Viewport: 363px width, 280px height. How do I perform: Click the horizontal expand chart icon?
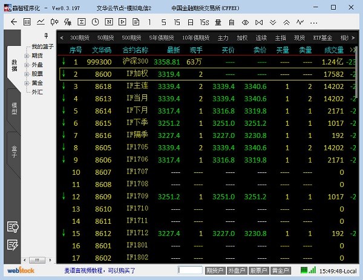[x=245, y=22]
